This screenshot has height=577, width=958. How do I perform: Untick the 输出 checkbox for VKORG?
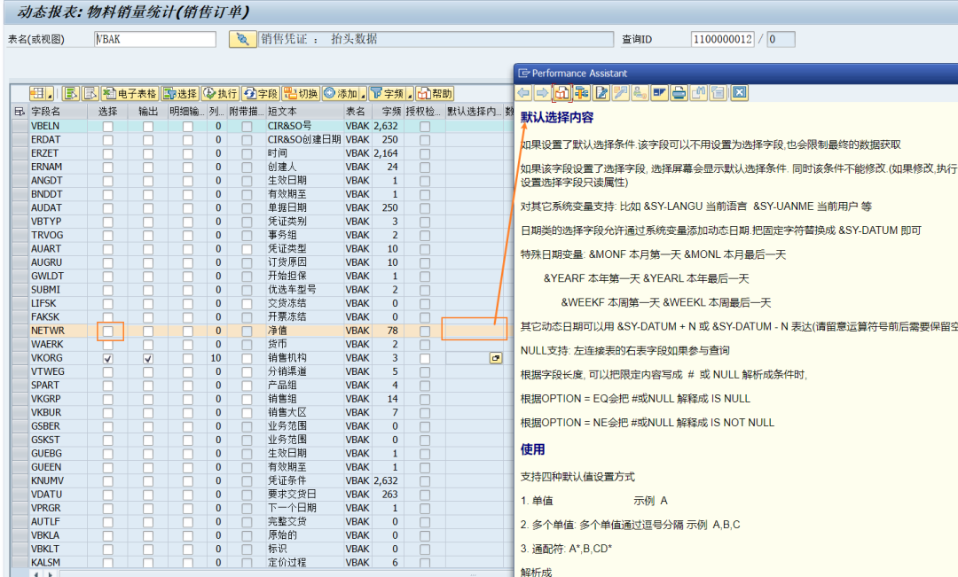coord(148,358)
